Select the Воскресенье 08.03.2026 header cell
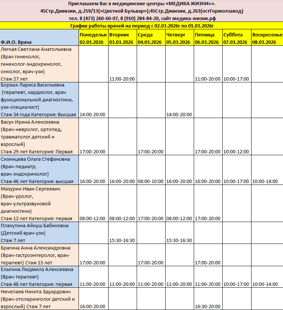The height and width of the screenshot is (310, 283). coord(267,38)
